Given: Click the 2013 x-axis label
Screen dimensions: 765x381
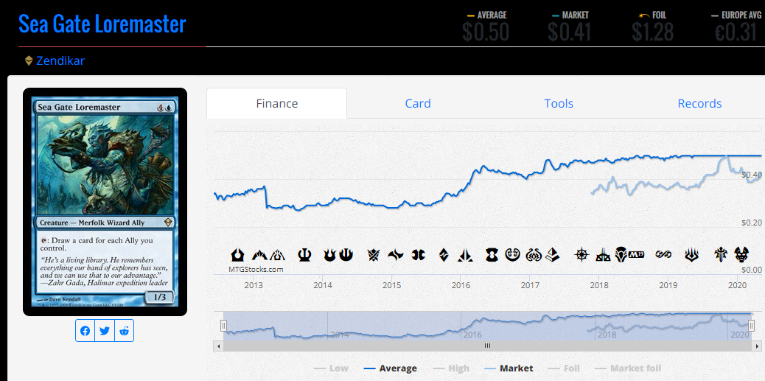Looking at the screenshot, I should tap(254, 285).
